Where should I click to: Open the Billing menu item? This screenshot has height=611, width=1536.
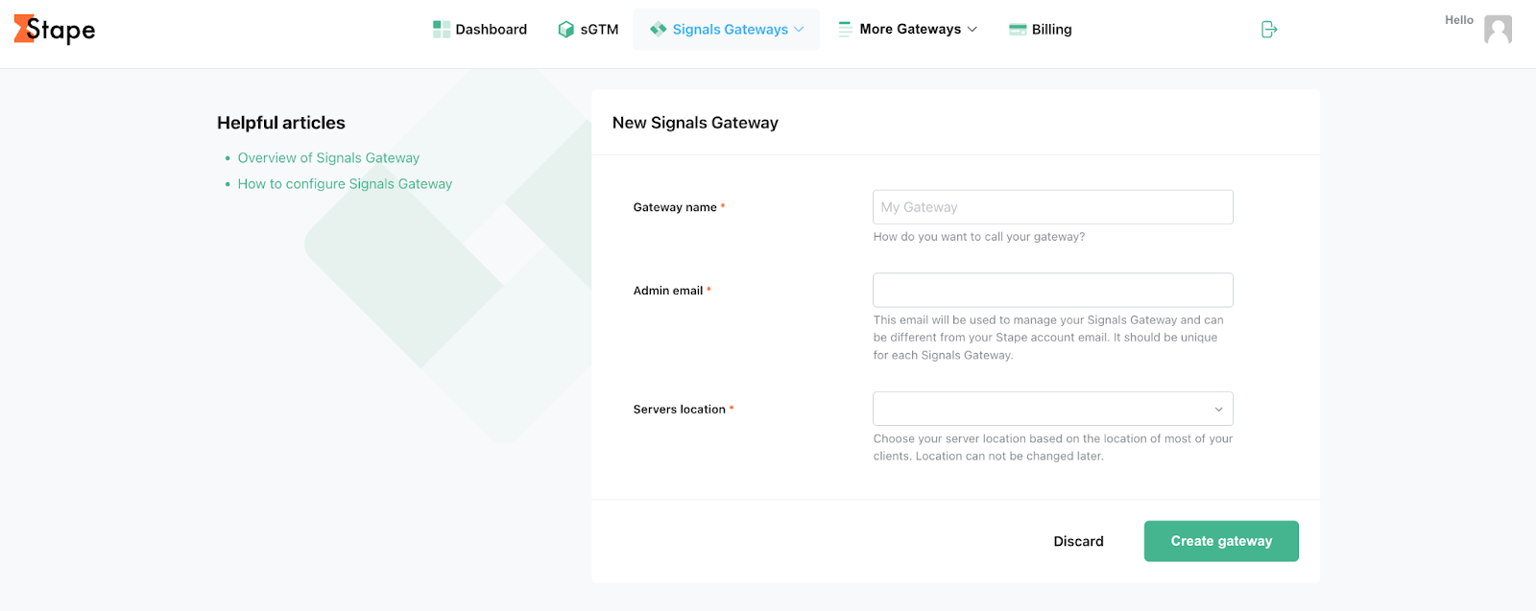coord(1041,30)
